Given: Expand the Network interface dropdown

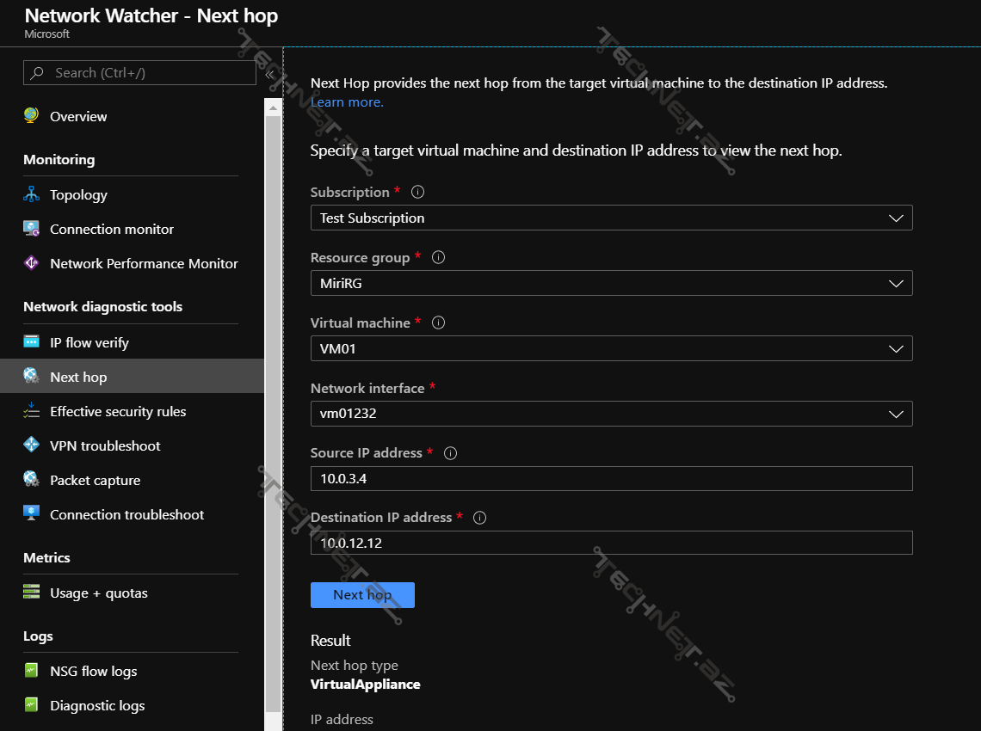Looking at the screenshot, I should click(611, 414).
